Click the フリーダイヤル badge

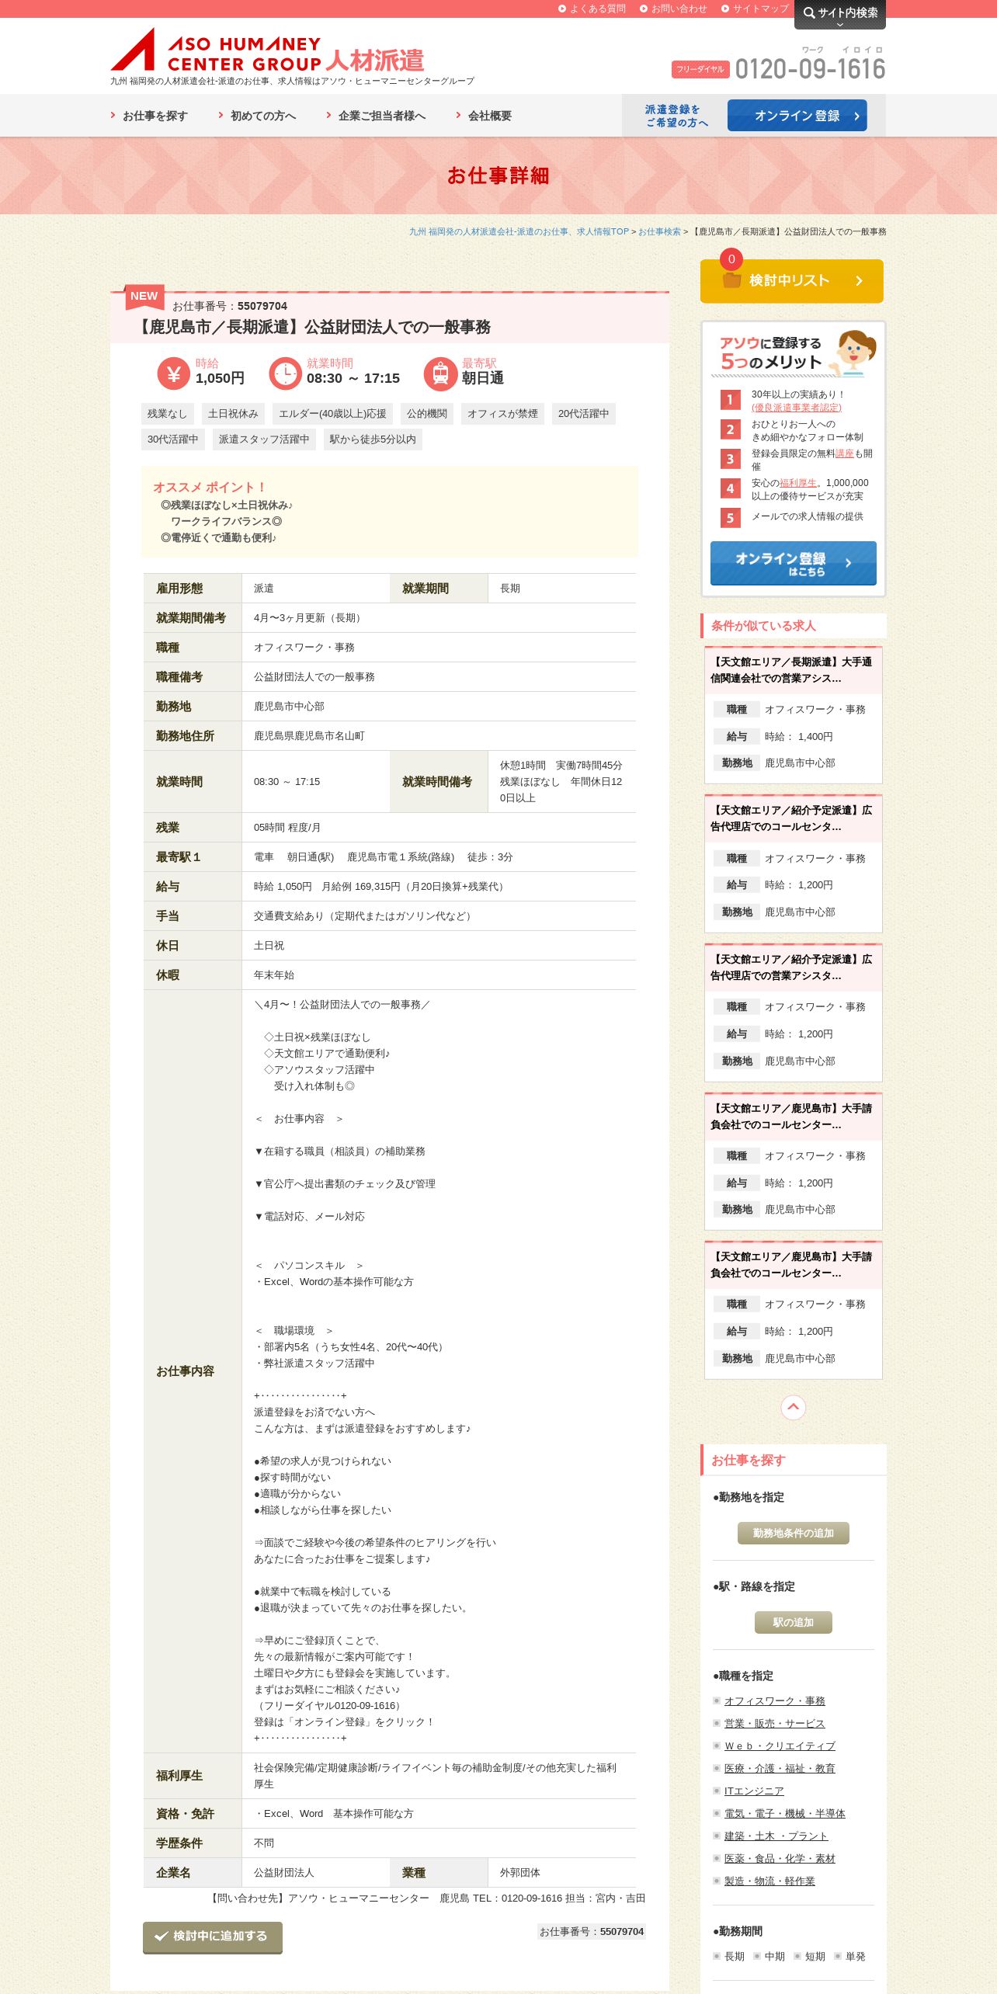point(700,69)
